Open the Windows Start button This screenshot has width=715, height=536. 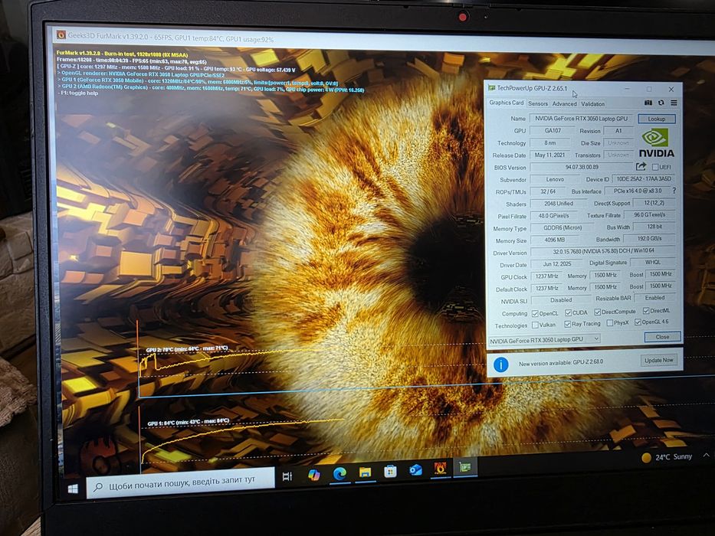pos(73,489)
